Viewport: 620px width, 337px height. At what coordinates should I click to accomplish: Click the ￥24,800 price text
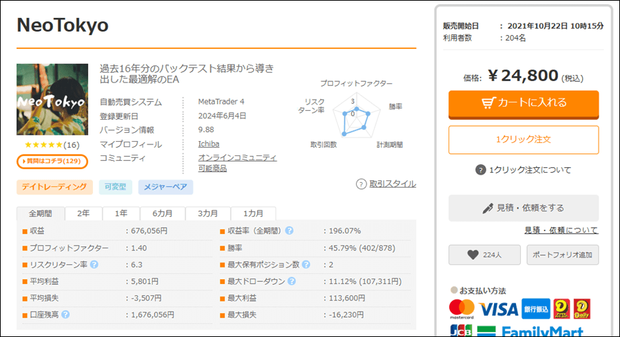coord(523,76)
